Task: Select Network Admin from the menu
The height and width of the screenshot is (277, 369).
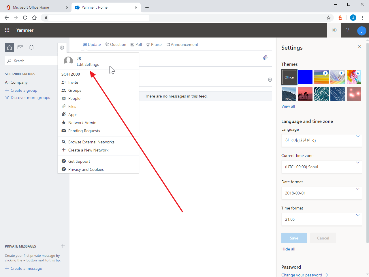Action: point(82,122)
